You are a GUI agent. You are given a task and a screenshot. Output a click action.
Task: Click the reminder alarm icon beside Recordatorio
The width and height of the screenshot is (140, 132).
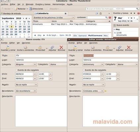106,91
